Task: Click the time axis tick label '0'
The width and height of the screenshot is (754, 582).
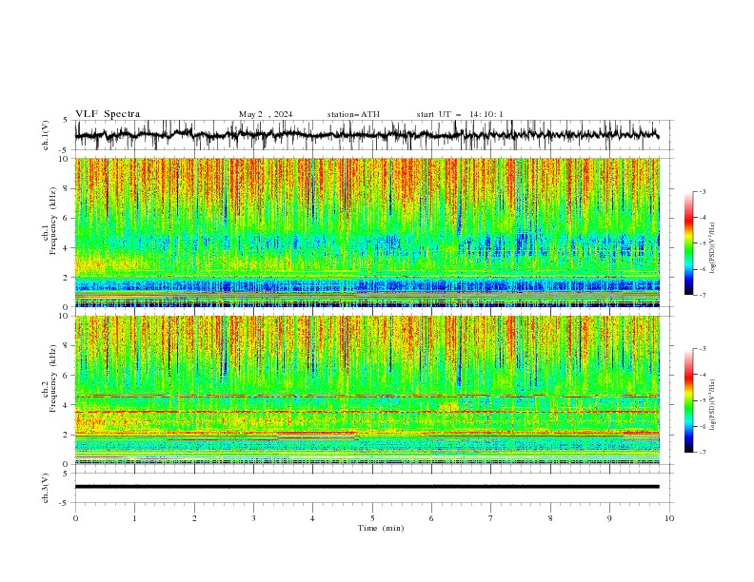Action: tap(75, 518)
